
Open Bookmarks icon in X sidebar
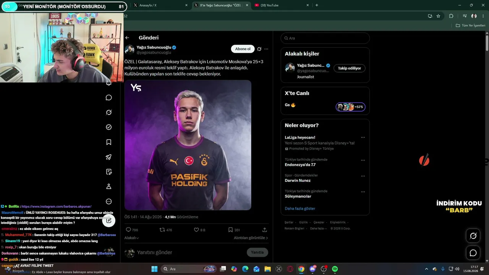109,142
